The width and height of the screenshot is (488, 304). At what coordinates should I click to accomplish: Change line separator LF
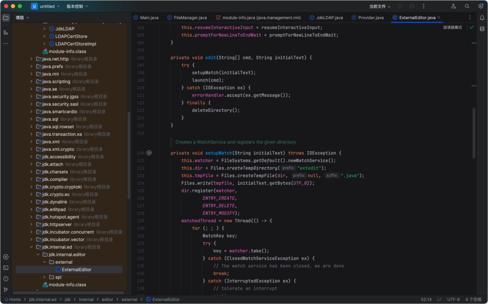coord(439,299)
